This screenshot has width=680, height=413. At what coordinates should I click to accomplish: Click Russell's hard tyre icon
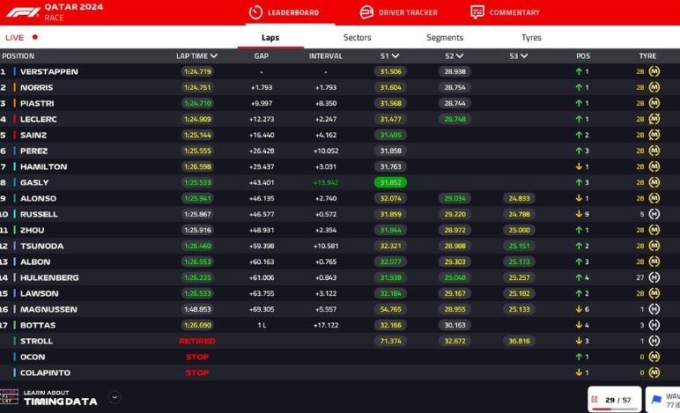coord(654,214)
